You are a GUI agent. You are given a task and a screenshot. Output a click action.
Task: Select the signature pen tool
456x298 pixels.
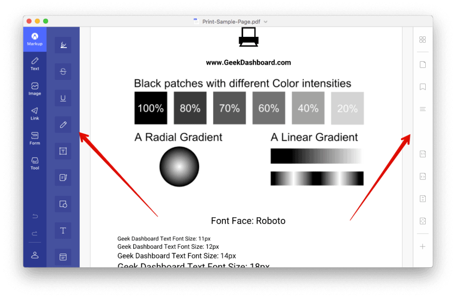click(x=63, y=45)
